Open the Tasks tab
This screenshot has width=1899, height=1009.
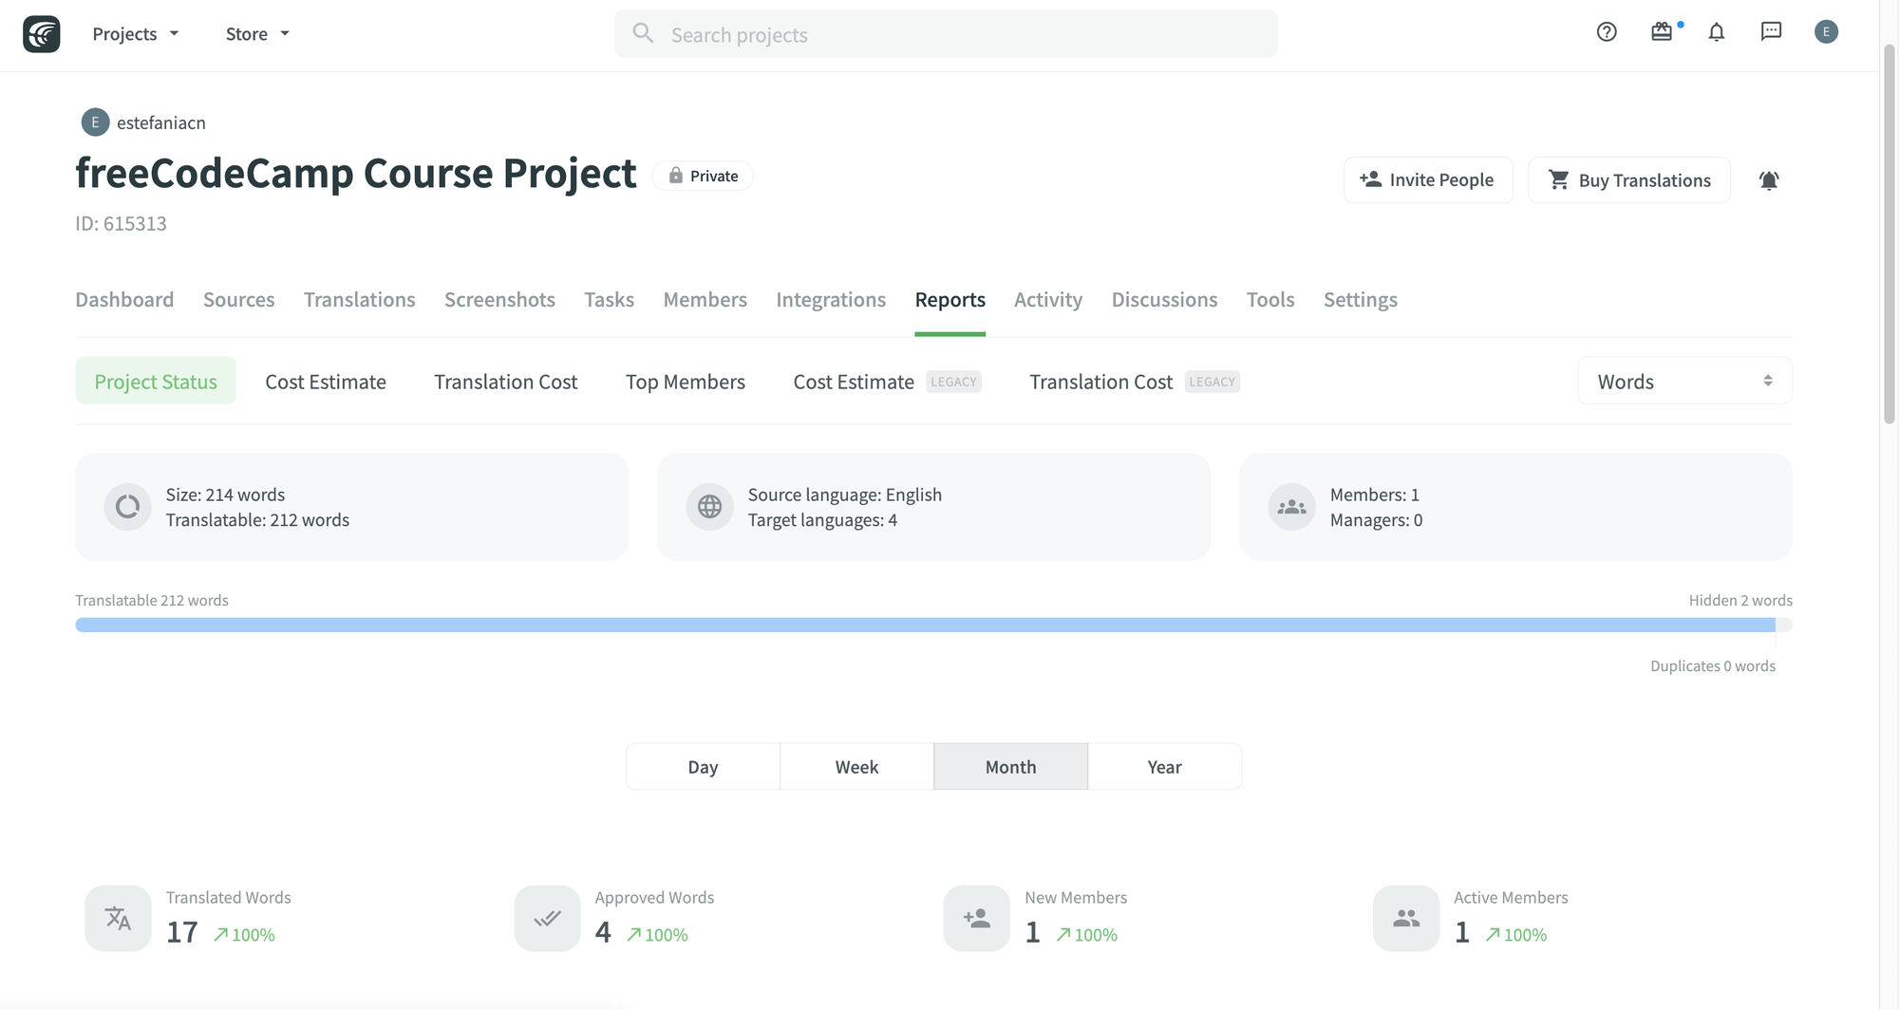[609, 300]
